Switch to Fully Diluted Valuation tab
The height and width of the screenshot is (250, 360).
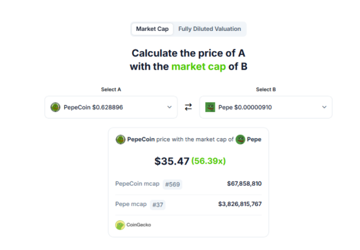(x=209, y=29)
